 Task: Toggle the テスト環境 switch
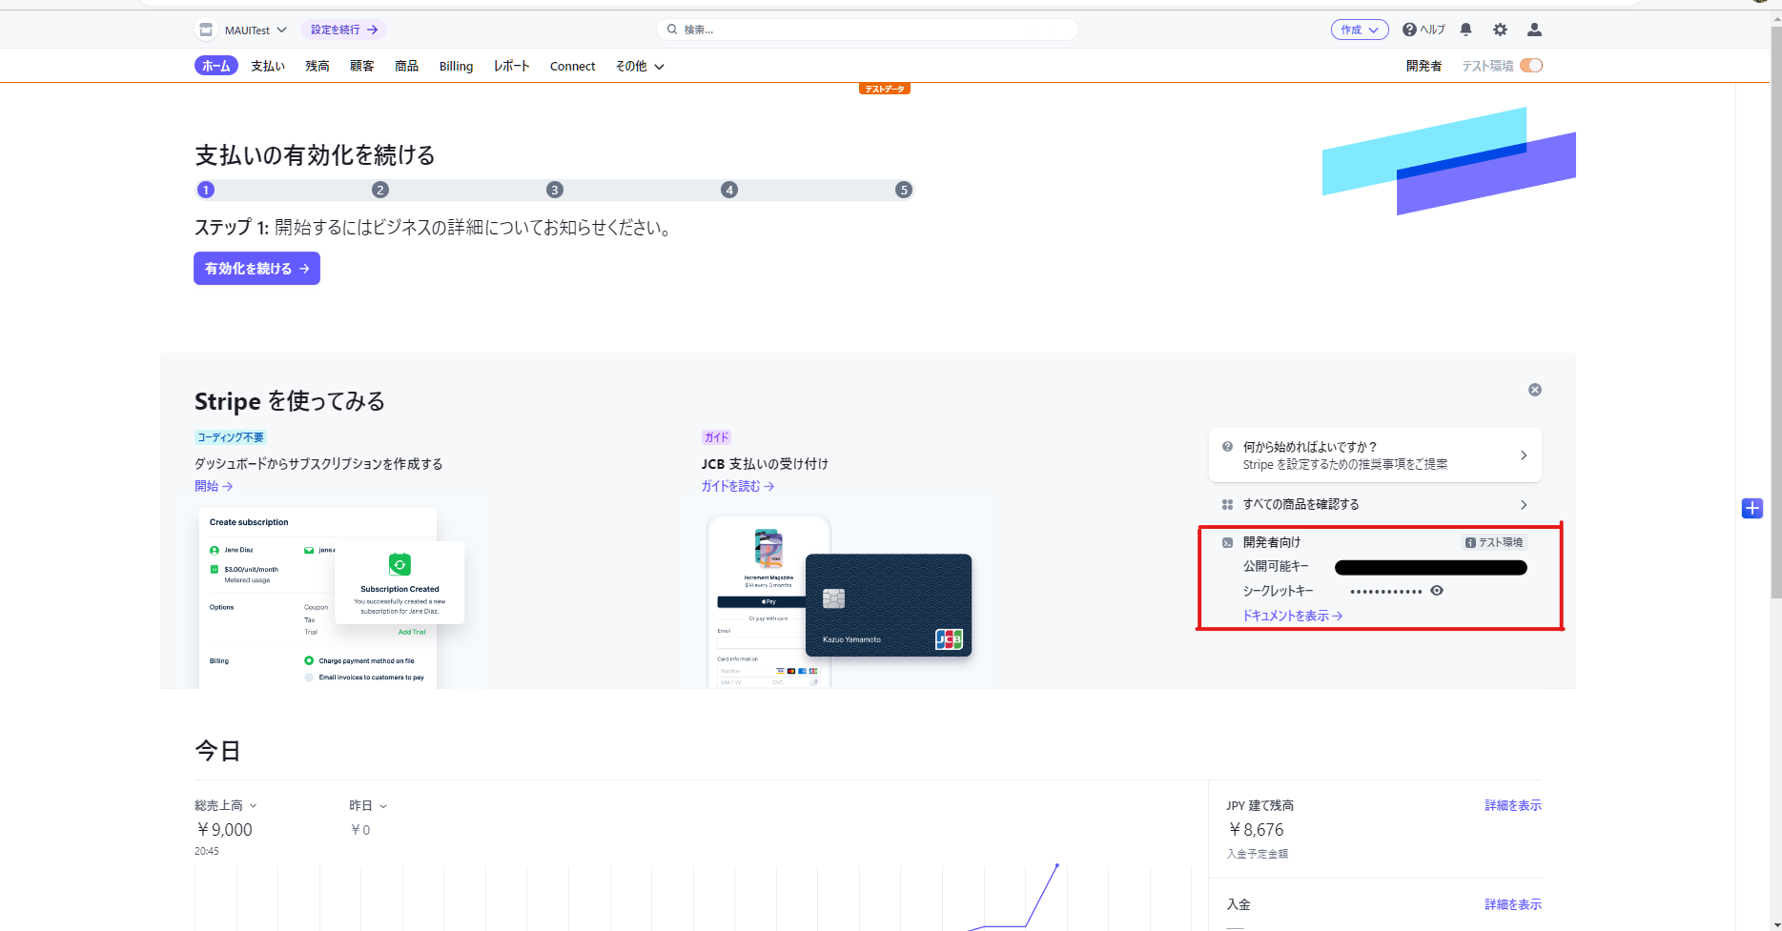[x=1531, y=66]
